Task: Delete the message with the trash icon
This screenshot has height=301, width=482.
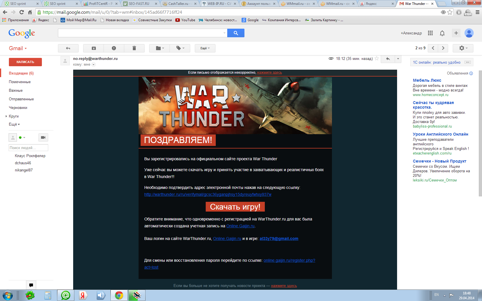Action: pos(134,48)
